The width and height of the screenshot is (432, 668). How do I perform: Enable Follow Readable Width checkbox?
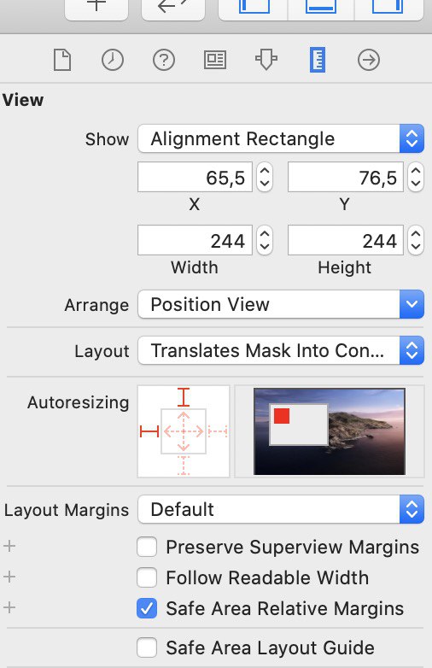147,577
